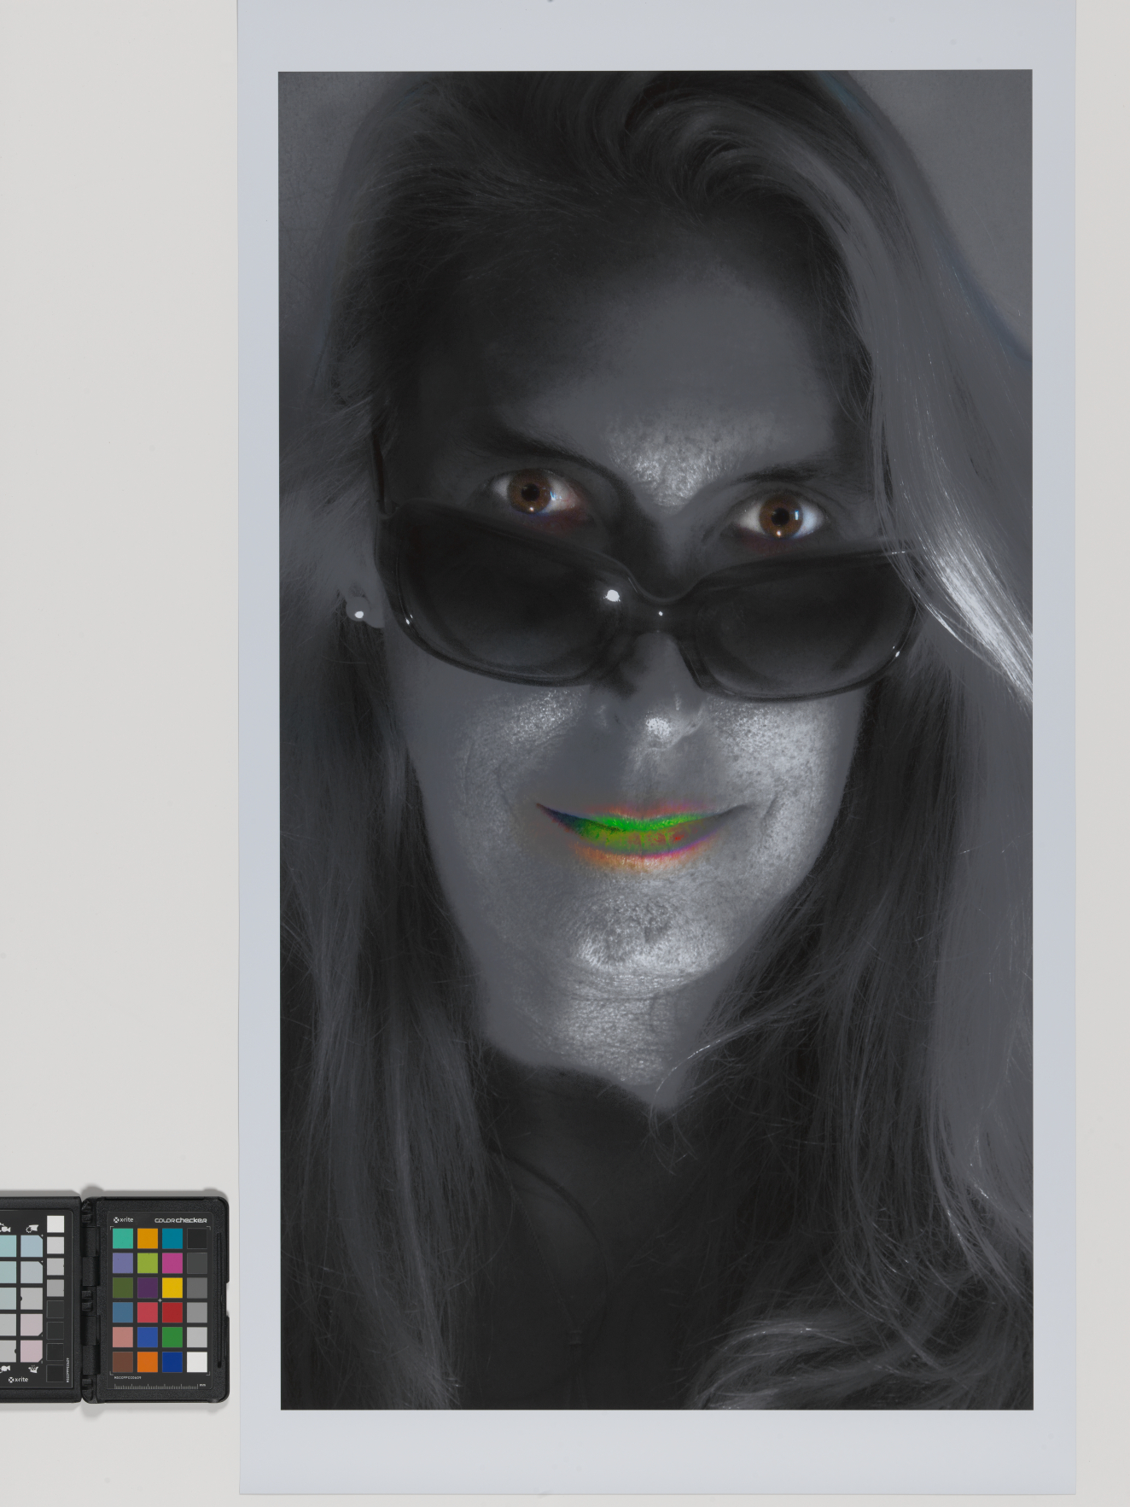1130x1507 pixels.
Task: Select the magenta ColorChecker patch
Action: 172,1263
